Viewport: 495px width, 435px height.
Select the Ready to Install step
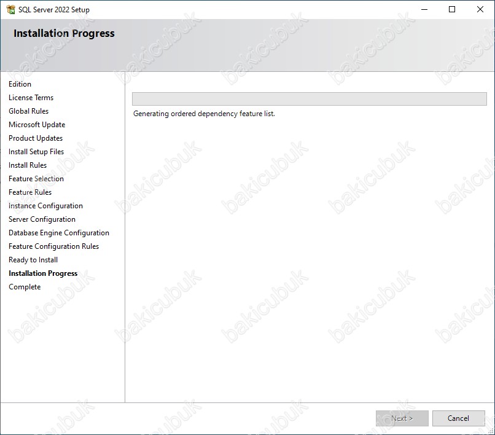pos(33,260)
